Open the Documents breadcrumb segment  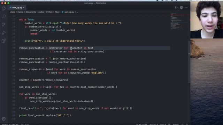(x=31, y=12)
